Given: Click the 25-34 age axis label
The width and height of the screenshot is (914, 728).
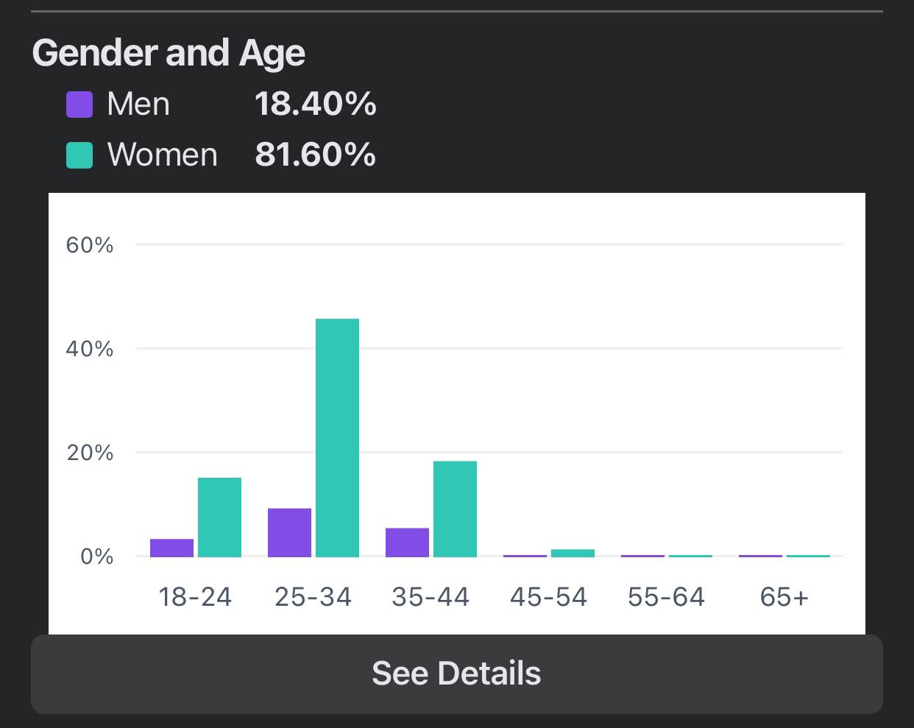Looking at the screenshot, I should click(x=313, y=596).
